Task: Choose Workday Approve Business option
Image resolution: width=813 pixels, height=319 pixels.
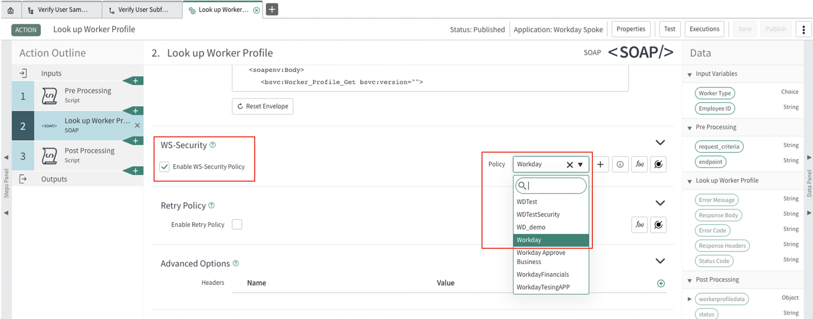Action: tap(551, 257)
